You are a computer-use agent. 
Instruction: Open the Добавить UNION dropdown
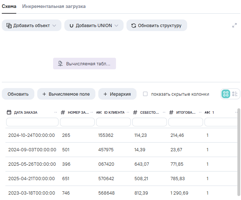coord(94,26)
